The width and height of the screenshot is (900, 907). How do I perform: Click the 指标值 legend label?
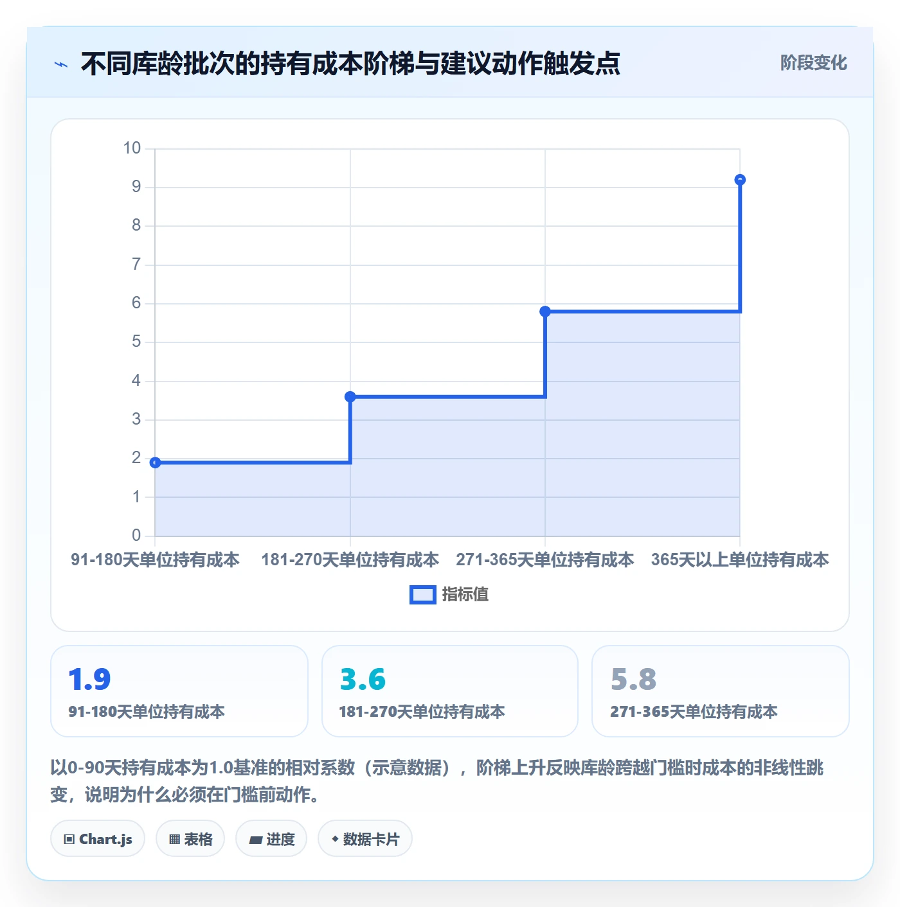point(465,595)
